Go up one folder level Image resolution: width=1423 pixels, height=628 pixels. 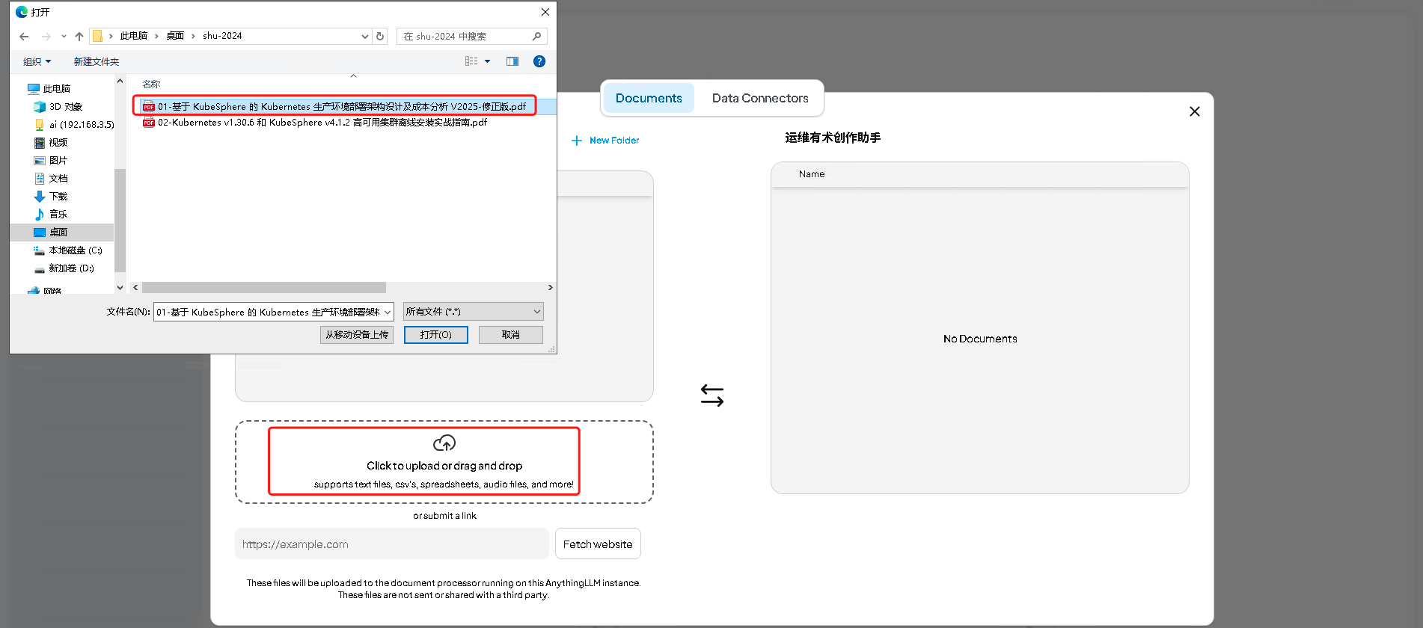point(79,36)
